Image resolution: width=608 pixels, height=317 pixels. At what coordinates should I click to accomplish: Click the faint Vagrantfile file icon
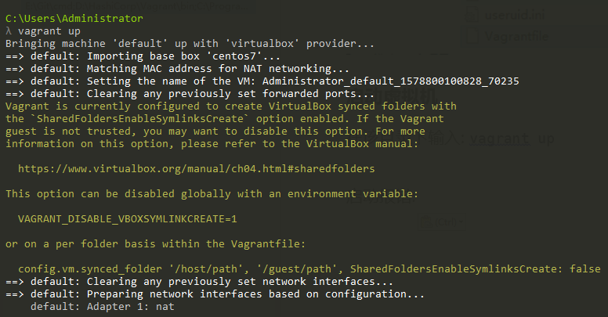(471, 35)
